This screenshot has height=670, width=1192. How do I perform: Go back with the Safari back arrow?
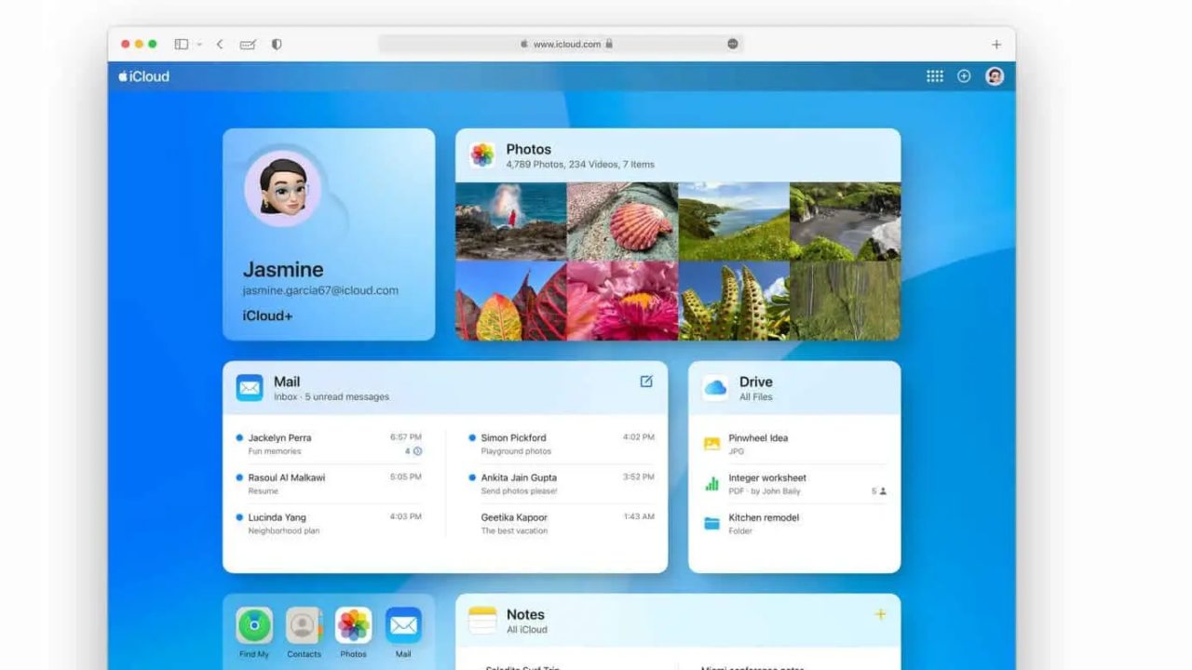pos(220,44)
